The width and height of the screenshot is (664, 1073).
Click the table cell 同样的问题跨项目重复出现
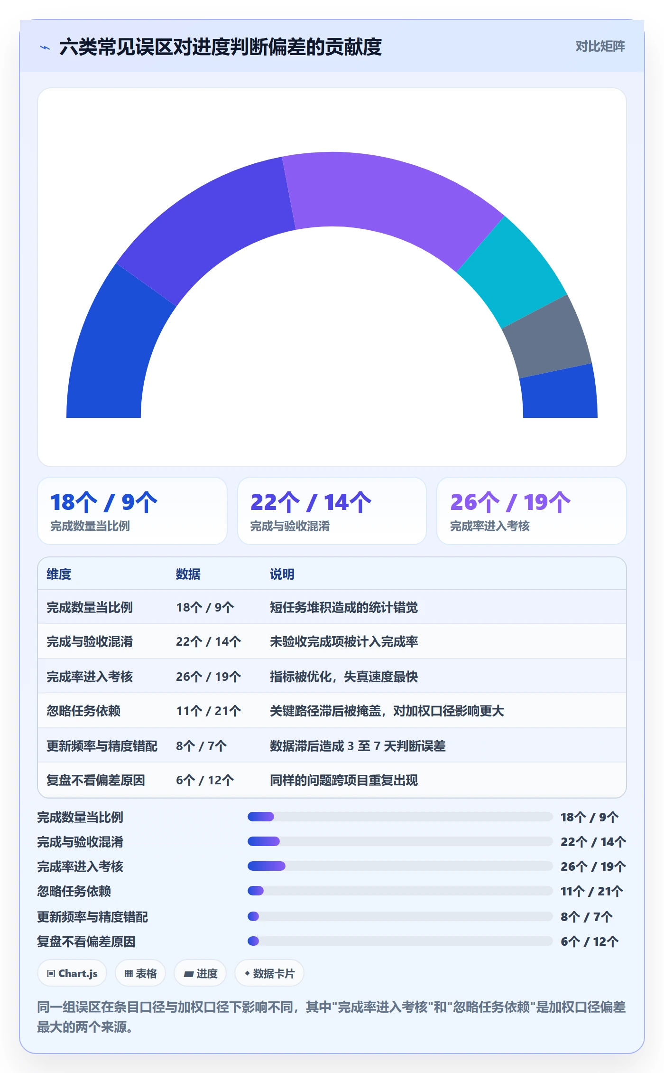point(344,780)
